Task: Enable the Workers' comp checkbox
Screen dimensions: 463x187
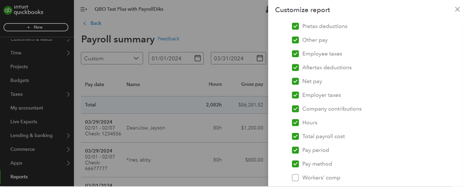Action: point(295,178)
